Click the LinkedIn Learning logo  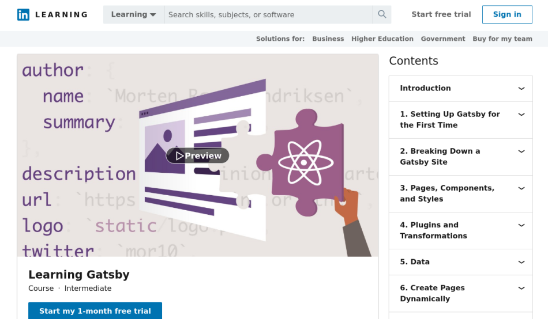point(52,14)
